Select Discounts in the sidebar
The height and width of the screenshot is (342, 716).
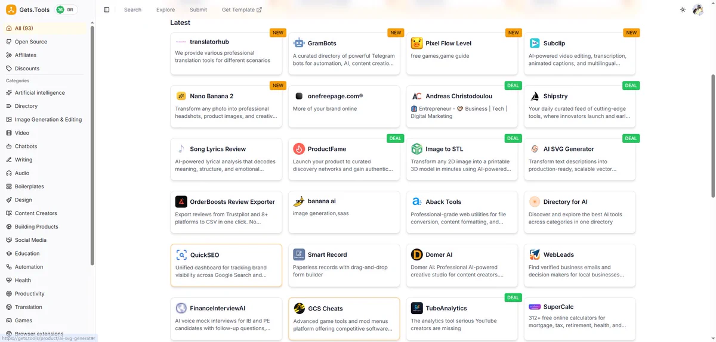(45, 69)
